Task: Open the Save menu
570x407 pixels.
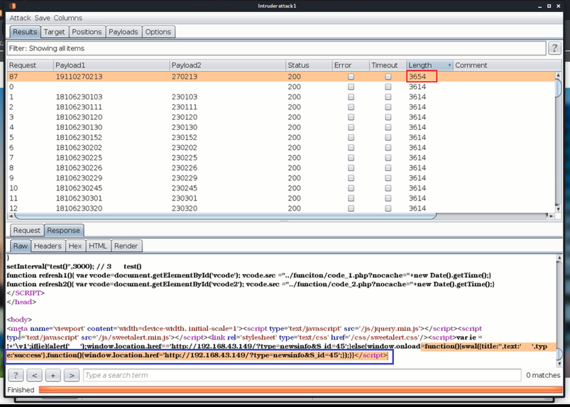Action: click(x=43, y=18)
